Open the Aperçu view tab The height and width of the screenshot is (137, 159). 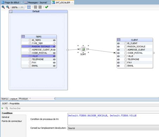point(5,99)
